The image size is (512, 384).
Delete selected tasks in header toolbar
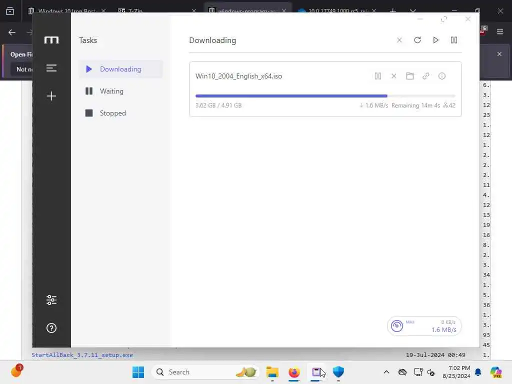tap(399, 40)
